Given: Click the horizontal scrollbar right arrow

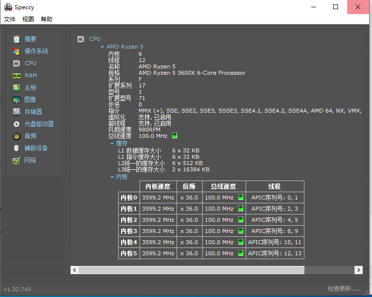Looking at the screenshot, I should 358,270.
